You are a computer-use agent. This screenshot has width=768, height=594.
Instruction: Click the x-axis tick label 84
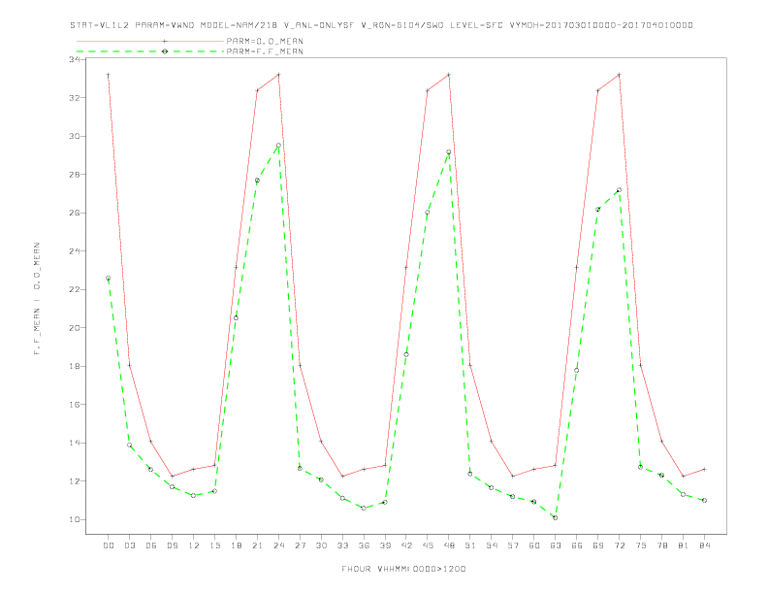704,545
